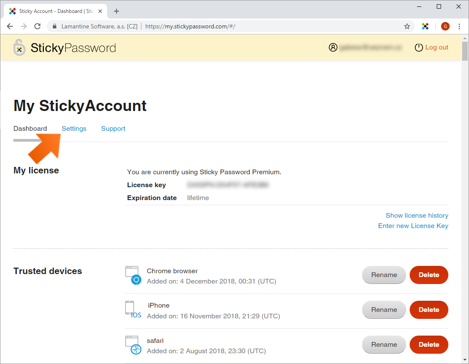This screenshot has height=364, width=469.
Task: Open the Support tab
Action: (113, 128)
